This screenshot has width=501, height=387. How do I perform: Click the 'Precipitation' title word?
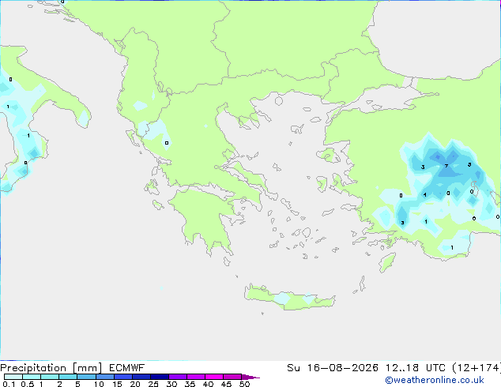pyautogui.click(x=33, y=368)
